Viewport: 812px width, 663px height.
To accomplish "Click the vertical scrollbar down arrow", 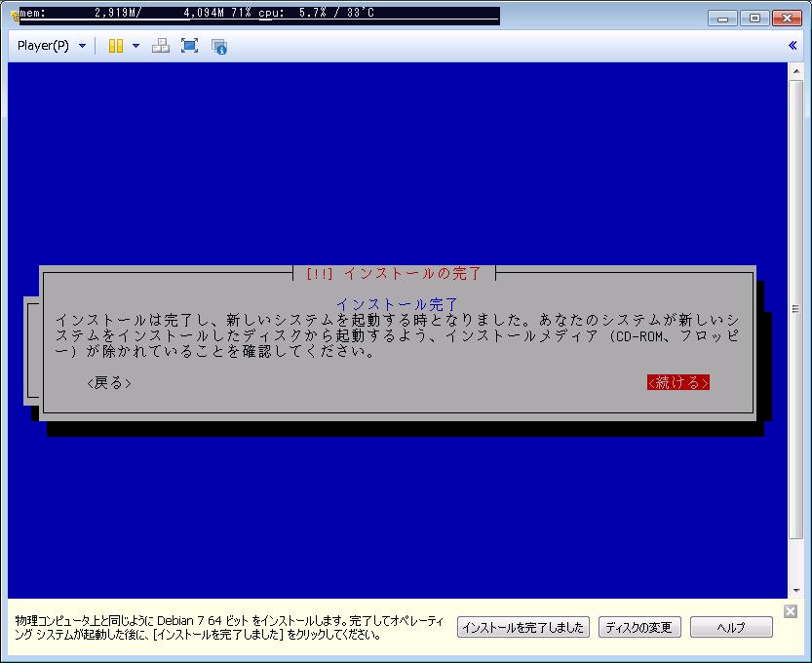I will tap(796, 591).
